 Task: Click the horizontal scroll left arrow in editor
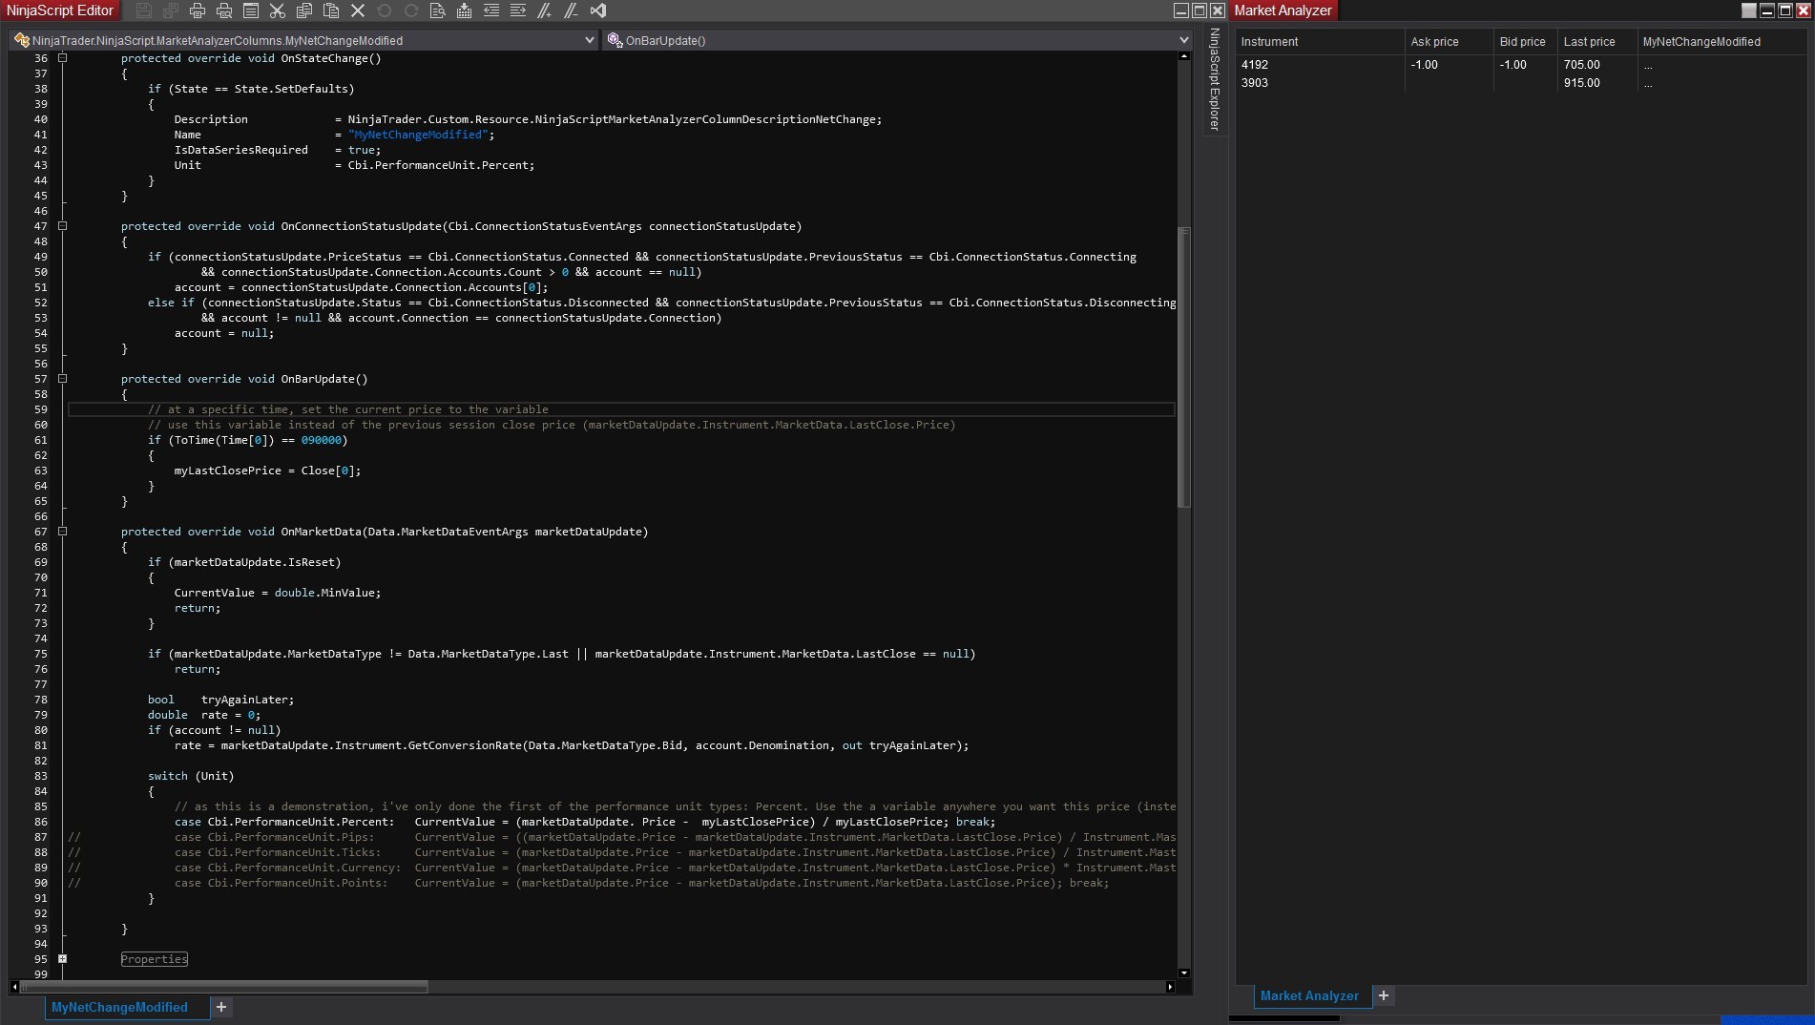(x=14, y=987)
